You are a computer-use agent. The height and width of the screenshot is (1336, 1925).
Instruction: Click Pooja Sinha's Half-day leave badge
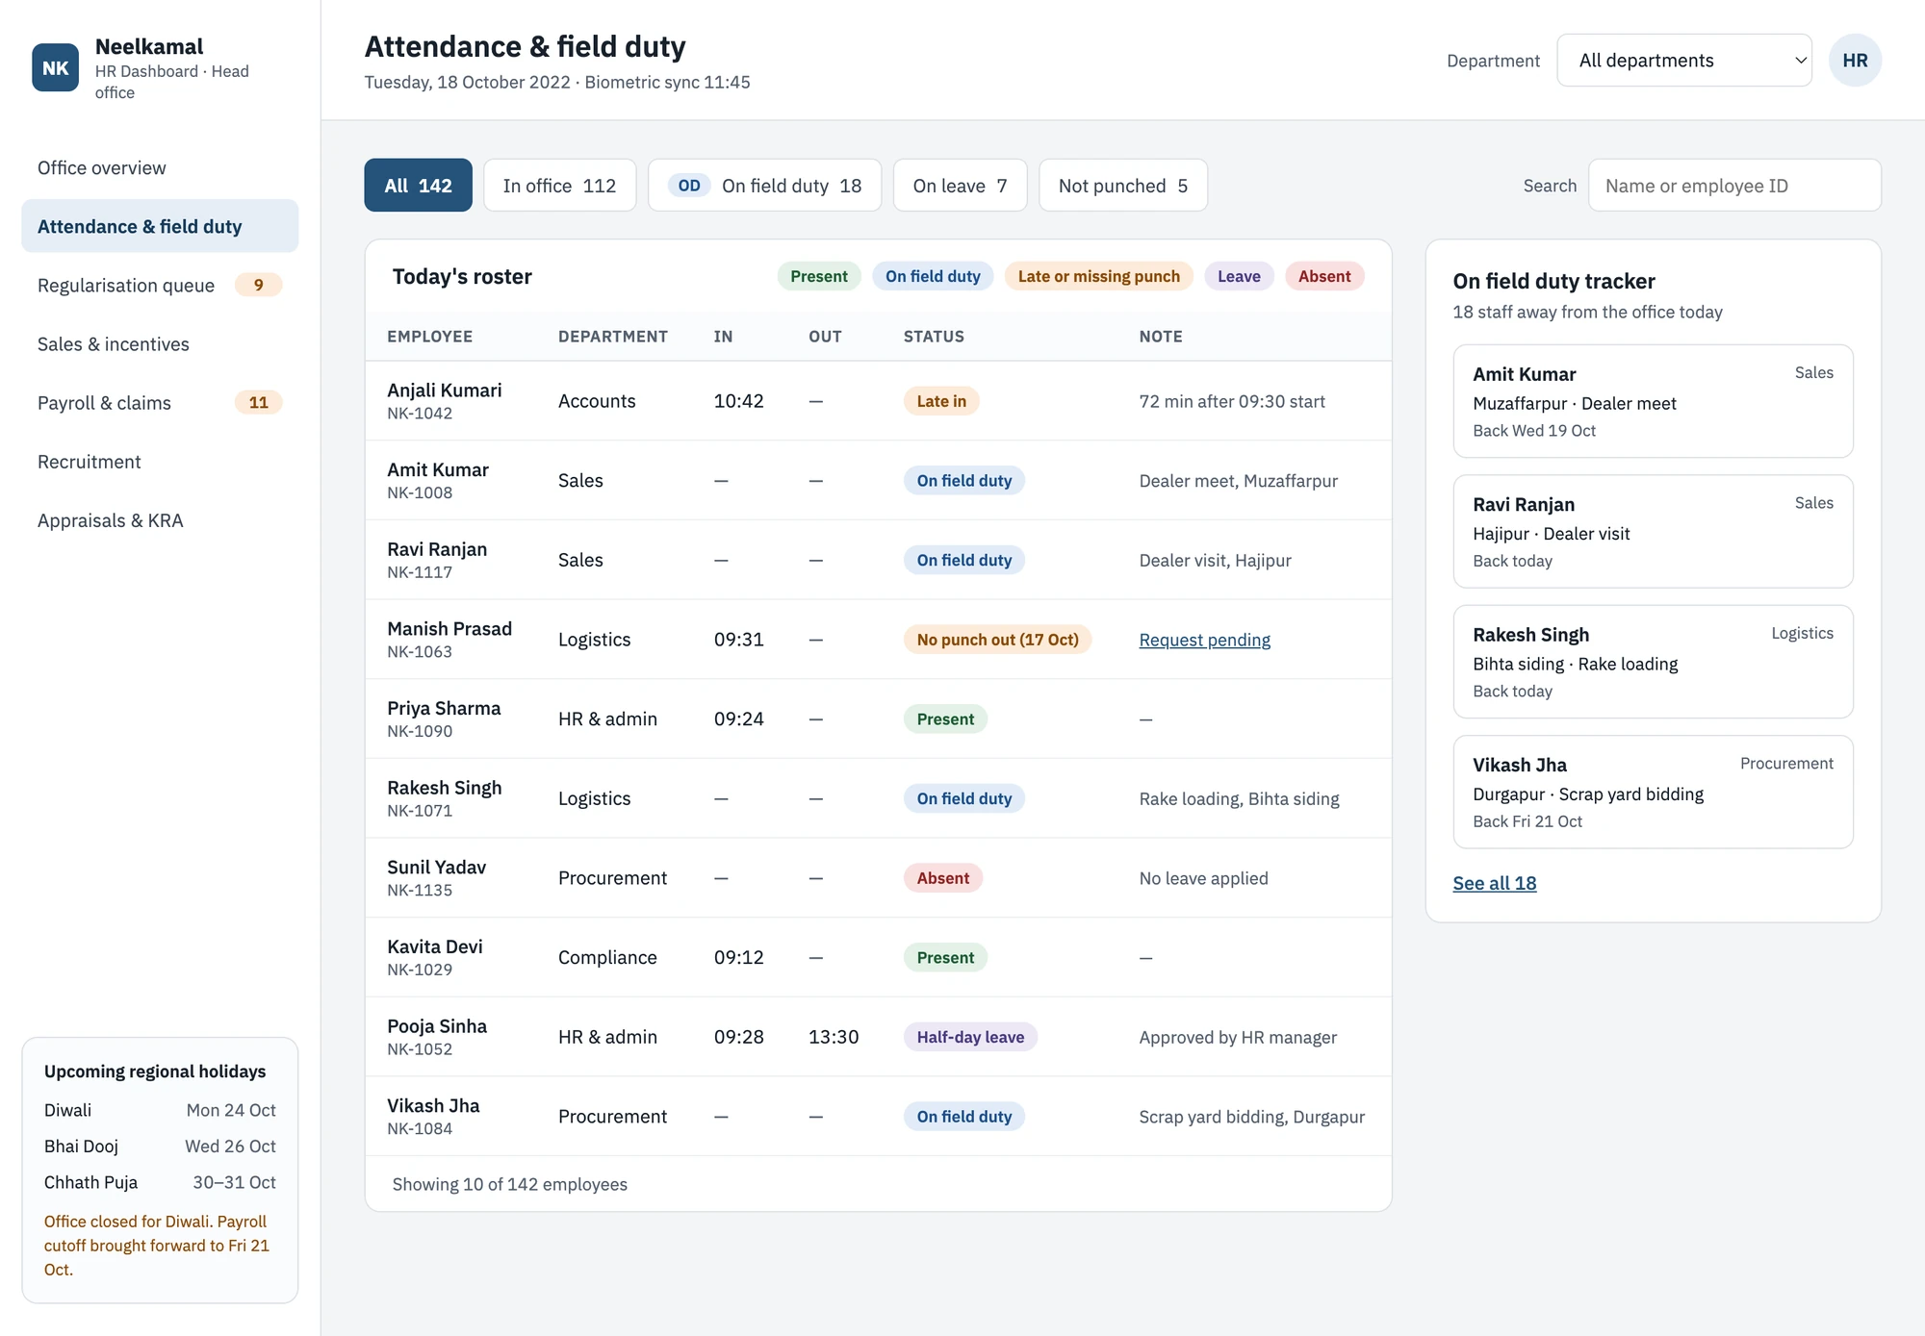click(970, 1037)
